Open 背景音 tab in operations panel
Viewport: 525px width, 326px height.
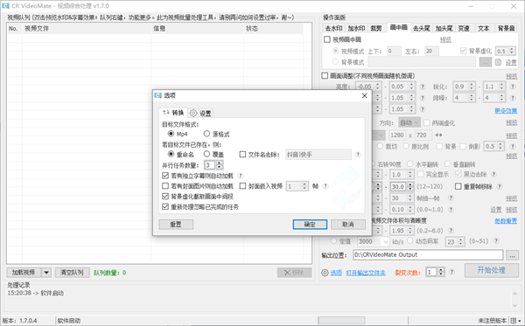click(x=506, y=29)
